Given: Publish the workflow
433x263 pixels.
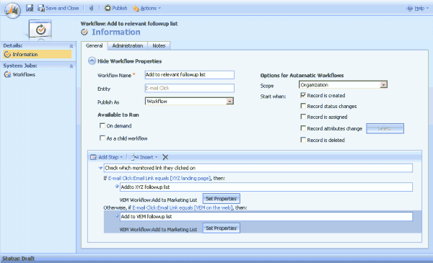Looking at the screenshot, I should tap(115, 8).
